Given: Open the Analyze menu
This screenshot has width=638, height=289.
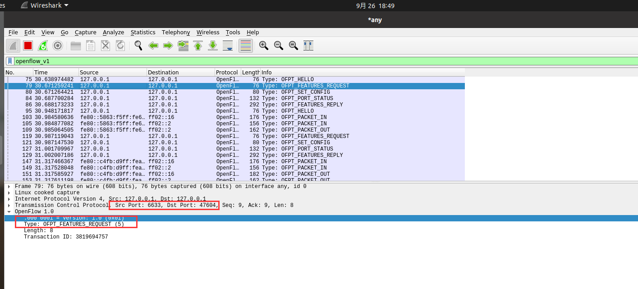Looking at the screenshot, I should (x=113, y=32).
